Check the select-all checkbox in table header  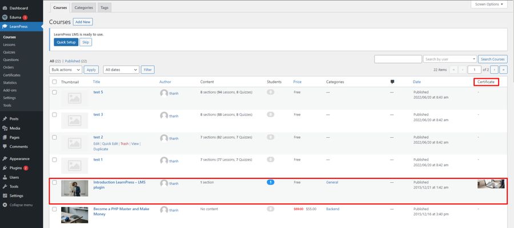click(54, 82)
